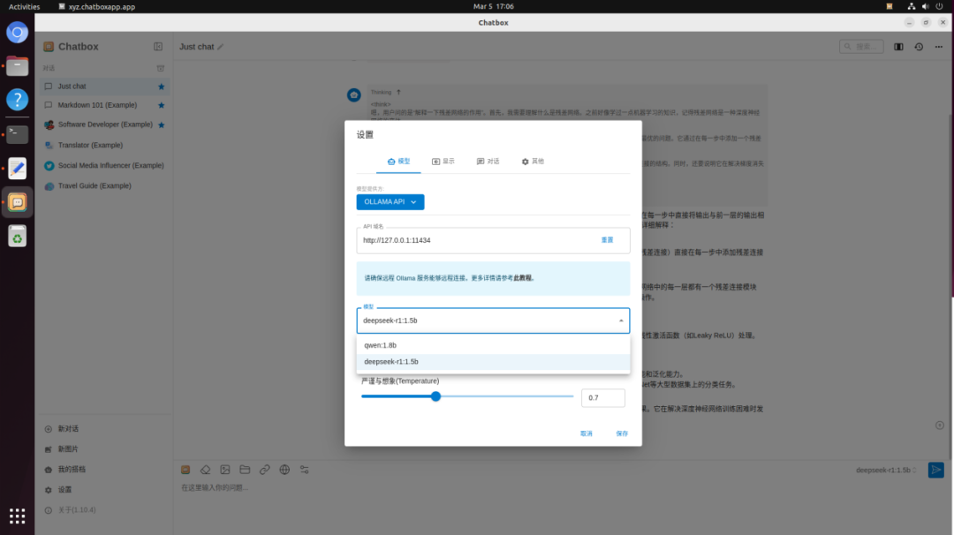
Task: Open Social Media Influencer (Example) conversation
Action: click(x=104, y=165)
